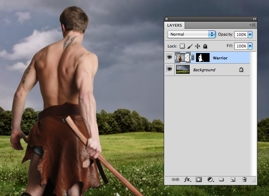This screenshot has width=269, height=196.
Task: Delete layer with the trash icon
Action: pos(244,179)
